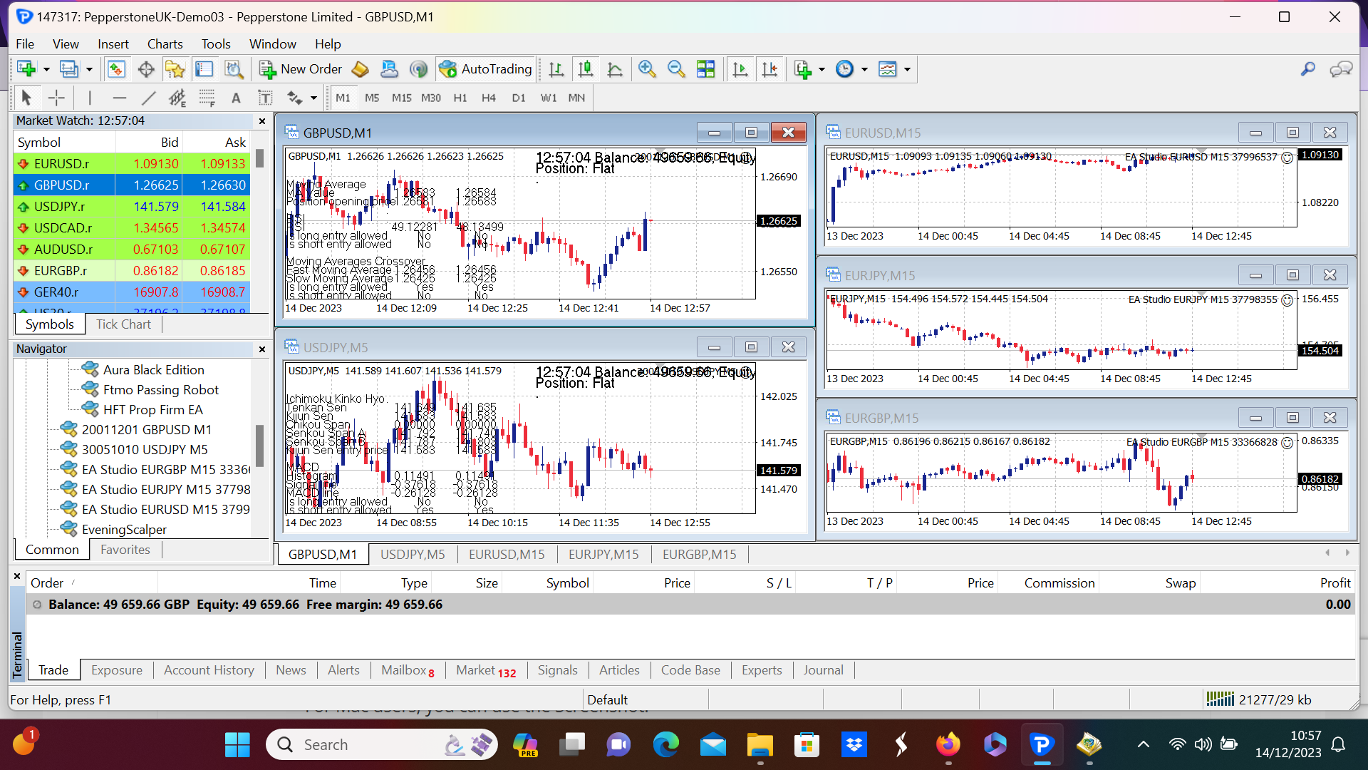This screenshot has height=770, width=1368.
Task: Toggle Navigator panel star-folder icon
Action: pyautogui.click(x=175, y=69)
